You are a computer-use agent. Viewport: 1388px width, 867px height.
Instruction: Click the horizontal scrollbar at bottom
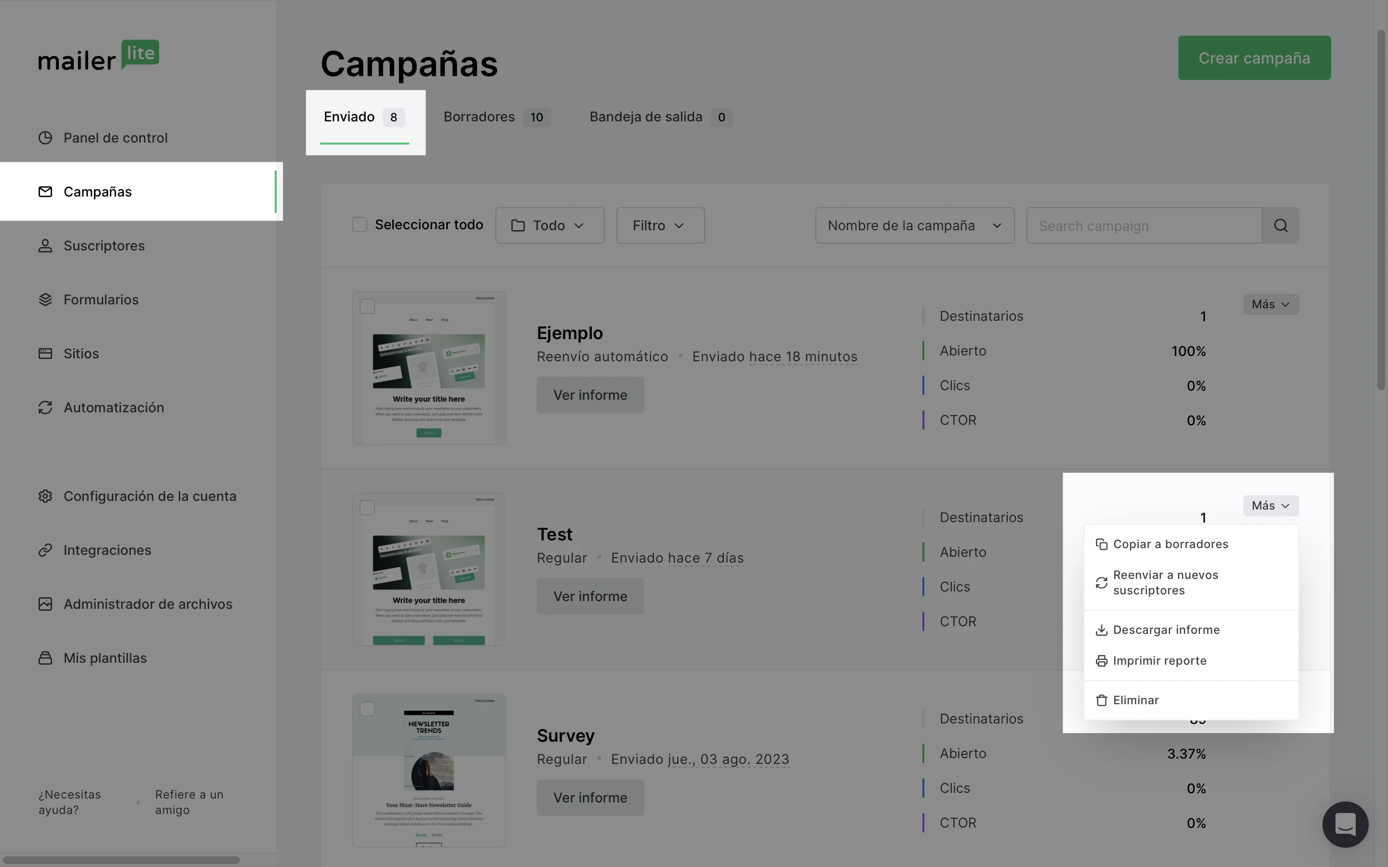(x=120, y=860)
